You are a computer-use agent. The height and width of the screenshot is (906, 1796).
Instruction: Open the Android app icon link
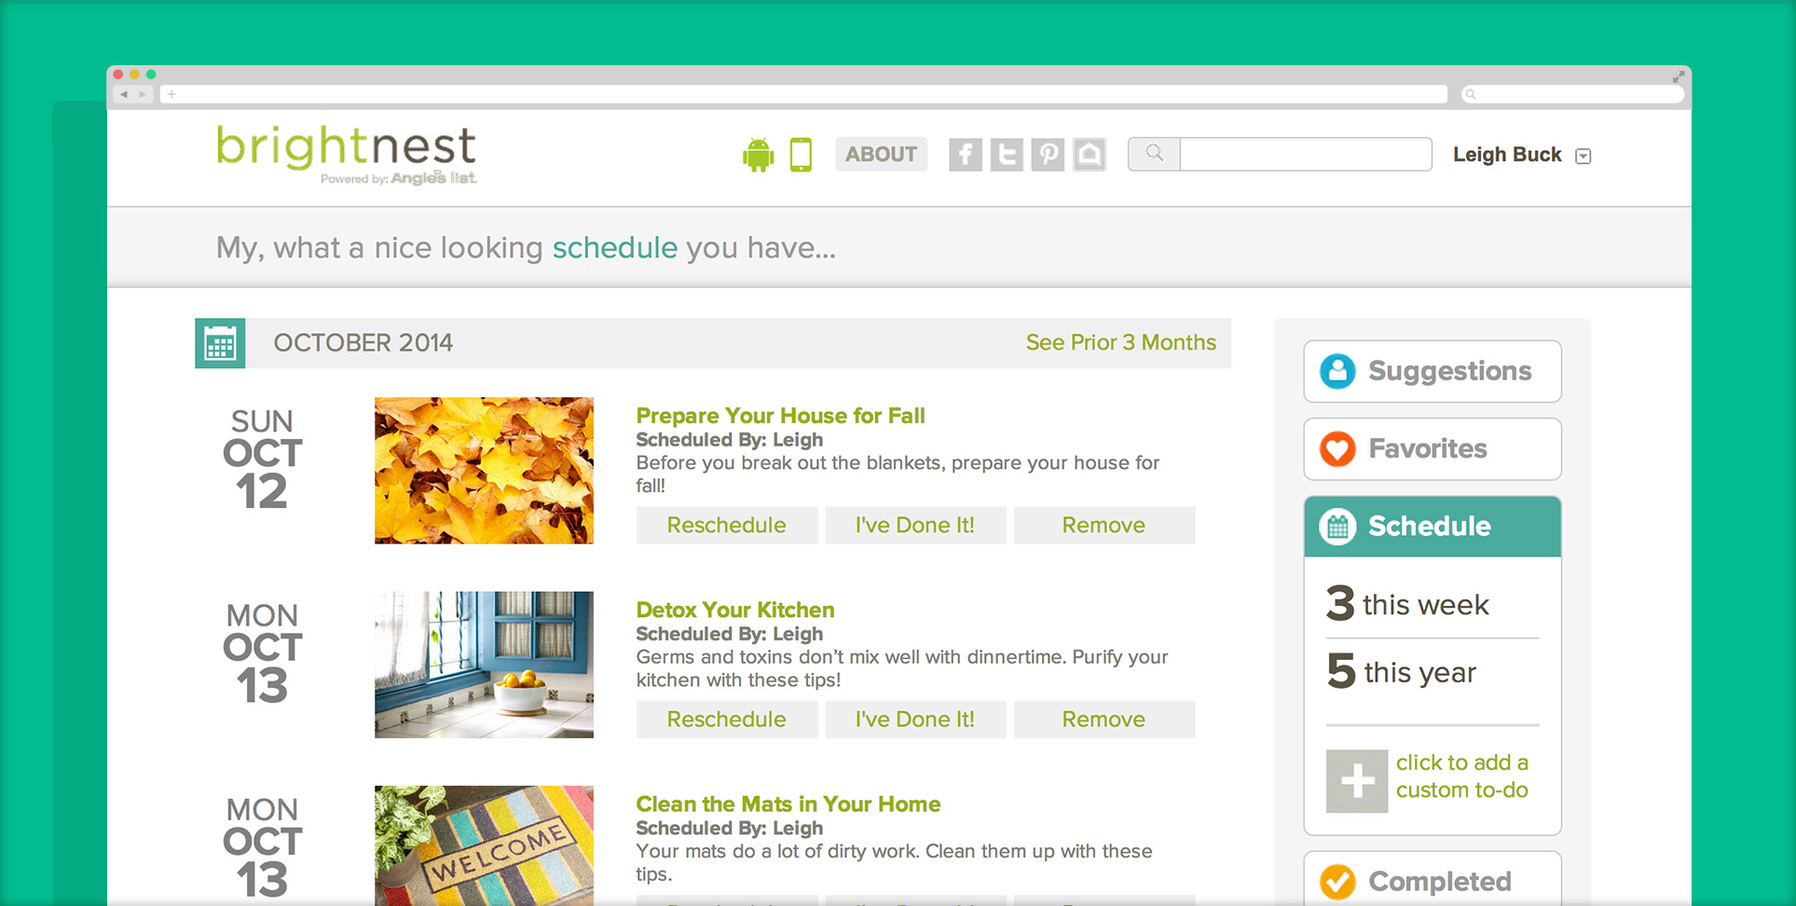tap(758, 155)
